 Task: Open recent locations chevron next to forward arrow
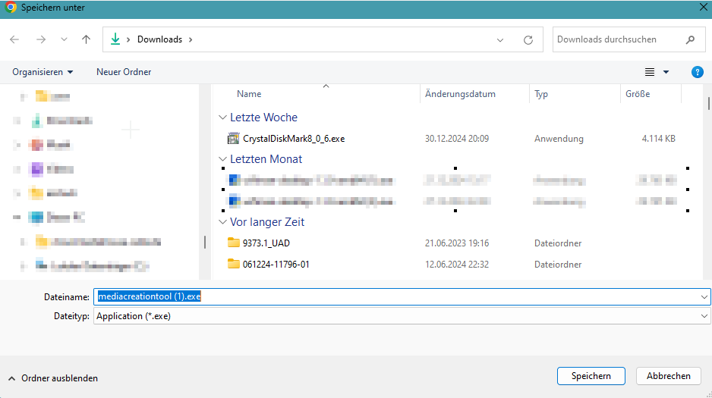click(64, 39)
